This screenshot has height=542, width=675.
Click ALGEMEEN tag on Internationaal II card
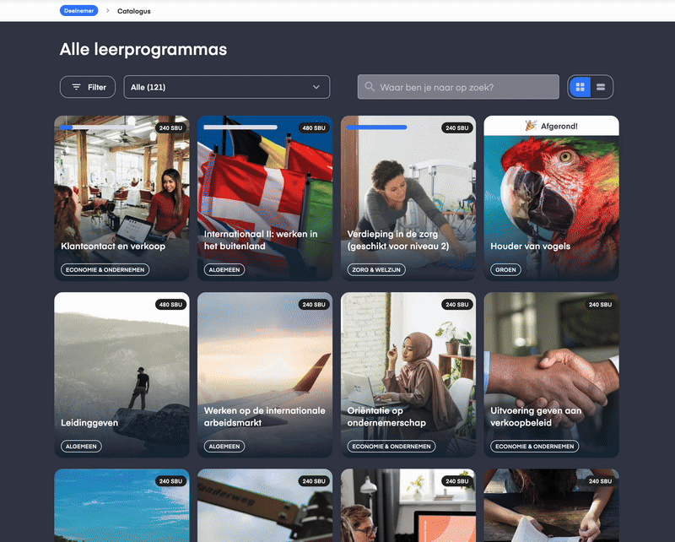coord(224,269)
